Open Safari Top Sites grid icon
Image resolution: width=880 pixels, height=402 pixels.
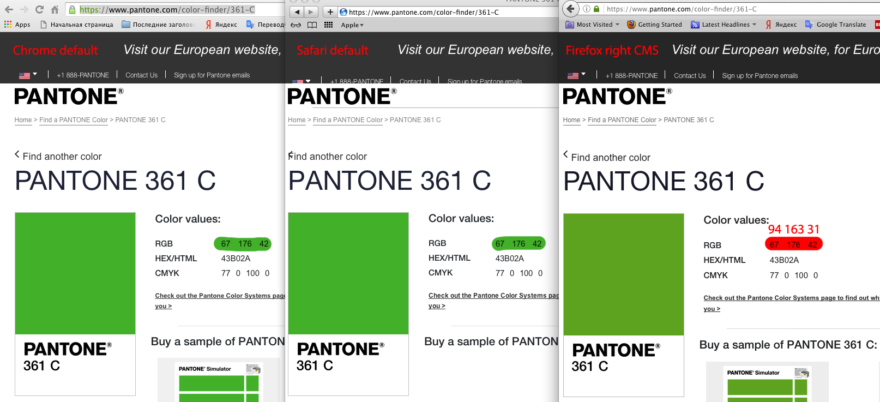(328, 25)
